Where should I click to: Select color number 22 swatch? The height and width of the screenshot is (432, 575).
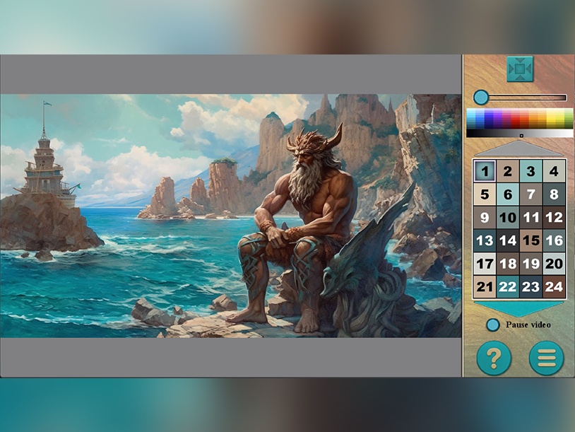[508, 286]
